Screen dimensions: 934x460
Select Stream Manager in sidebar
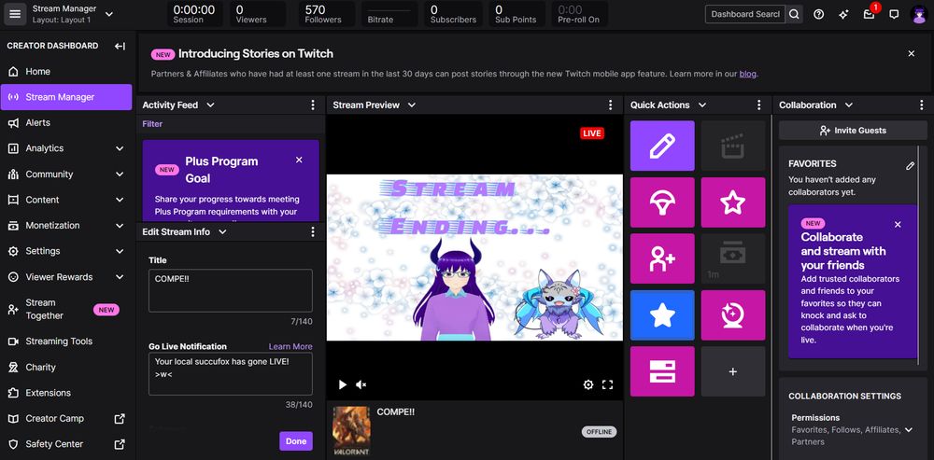tap(66, 97)
